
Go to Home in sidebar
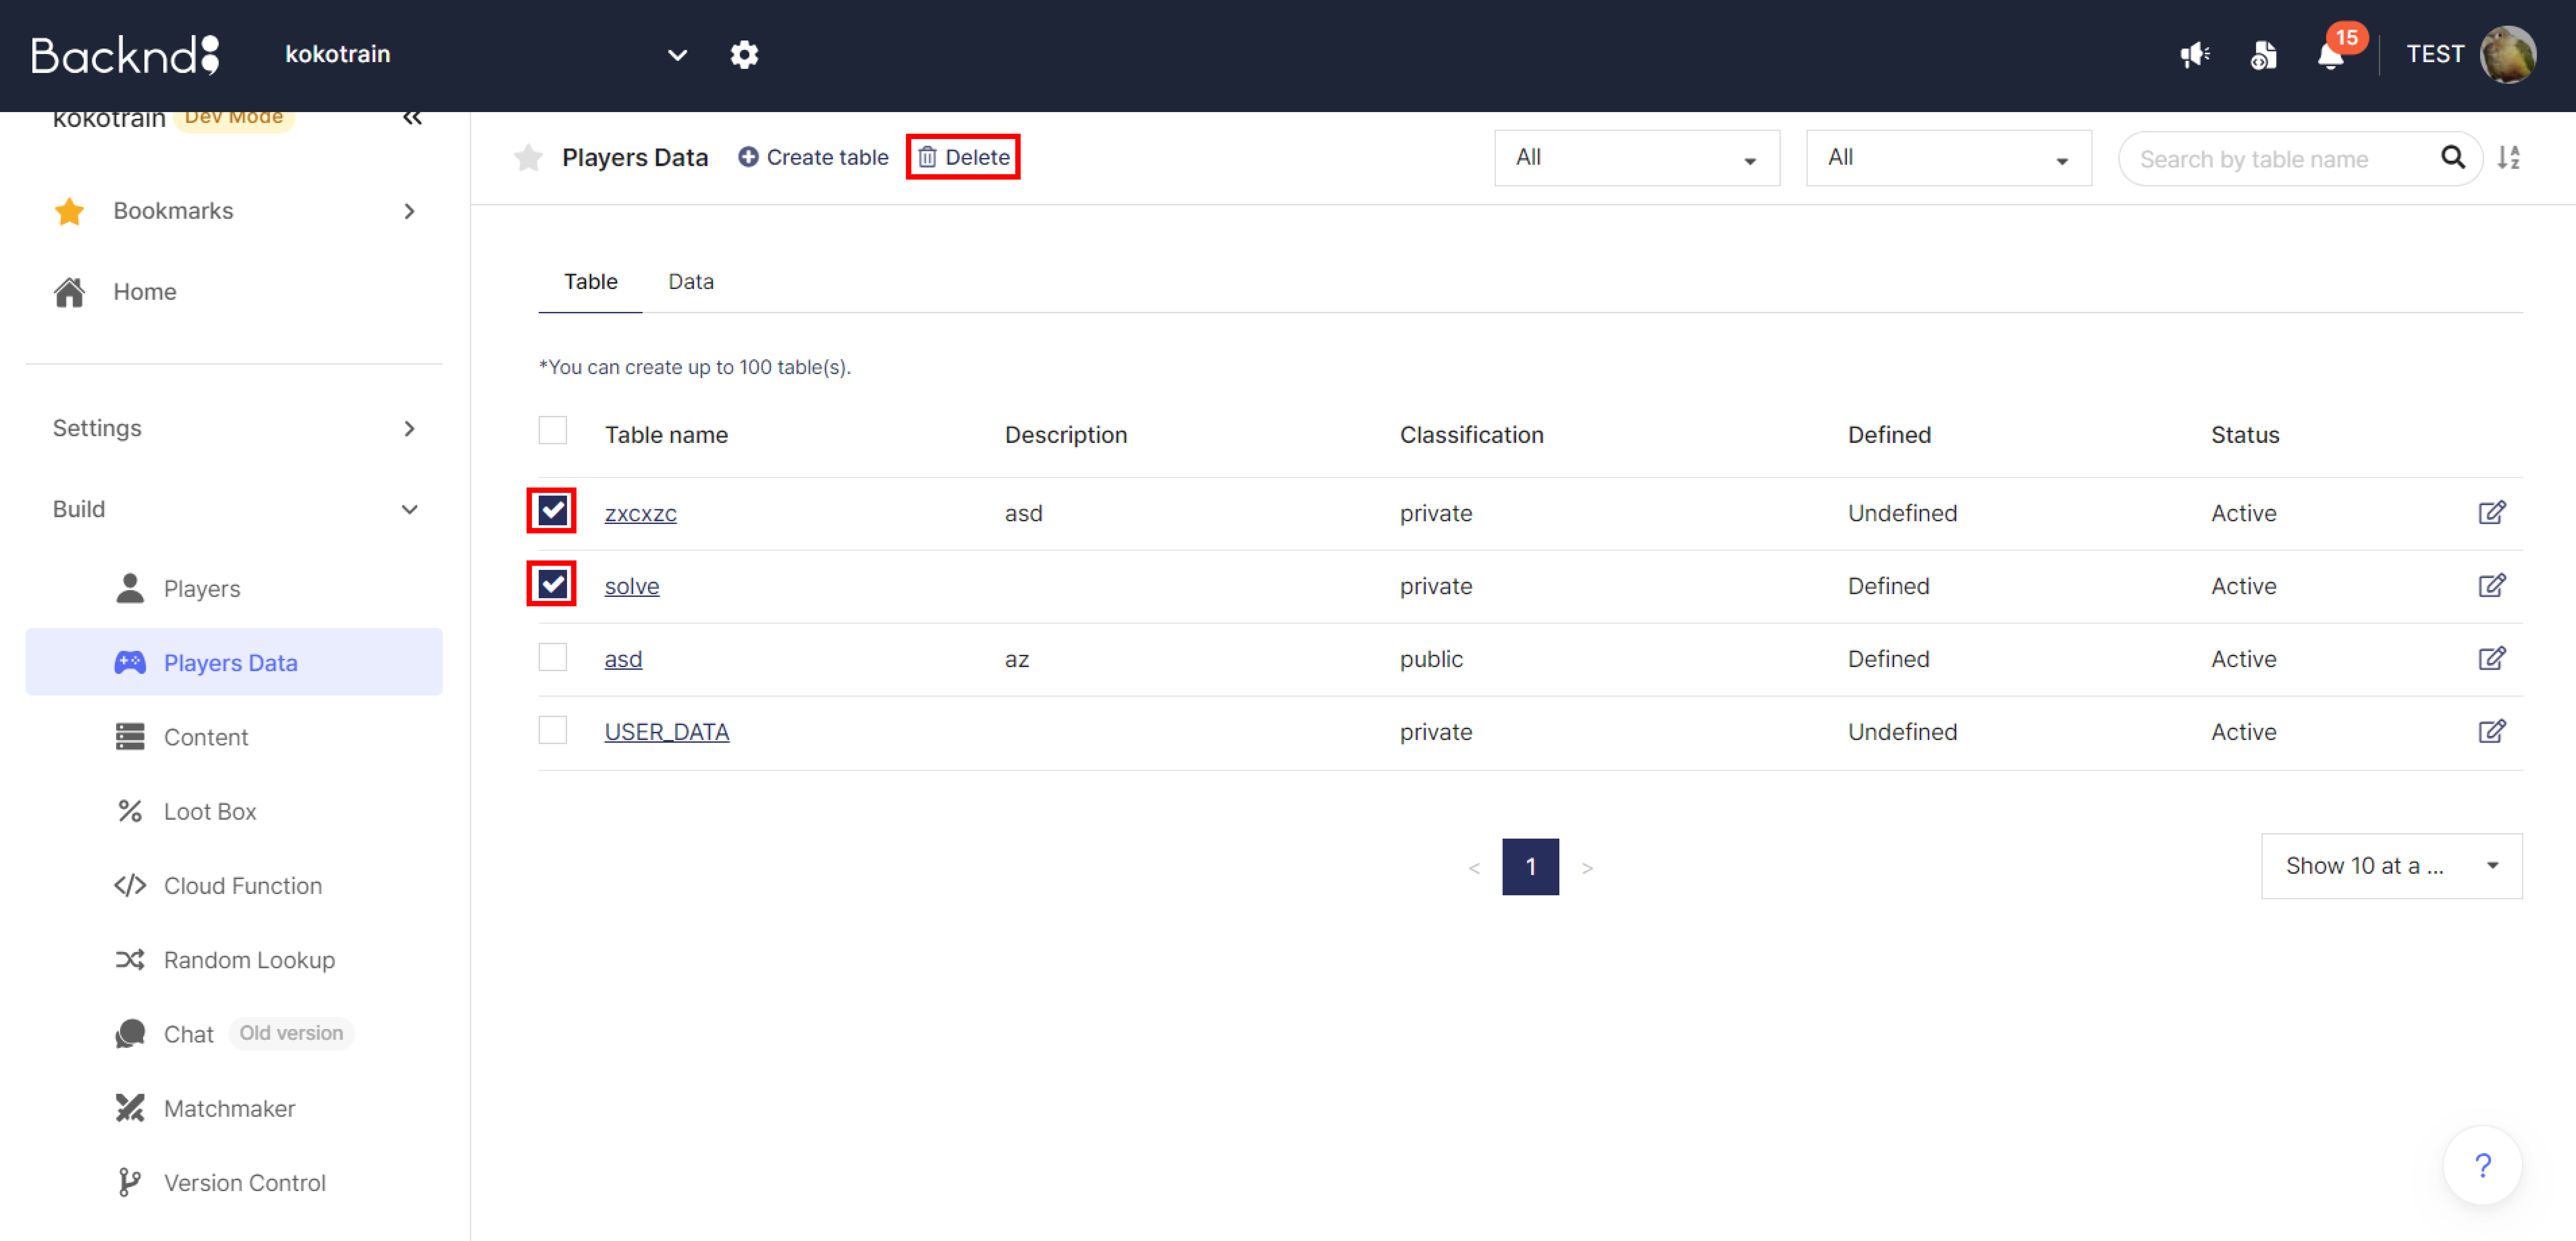(x=234, y=292)
